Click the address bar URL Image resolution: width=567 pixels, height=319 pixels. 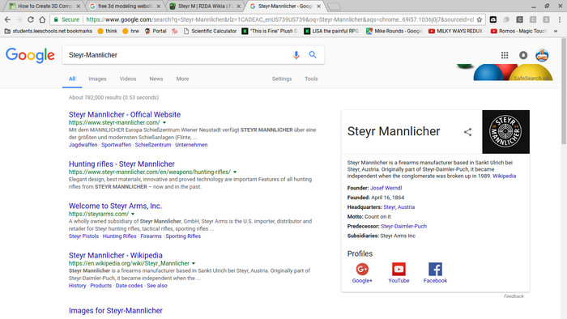[x=279, y=19]
